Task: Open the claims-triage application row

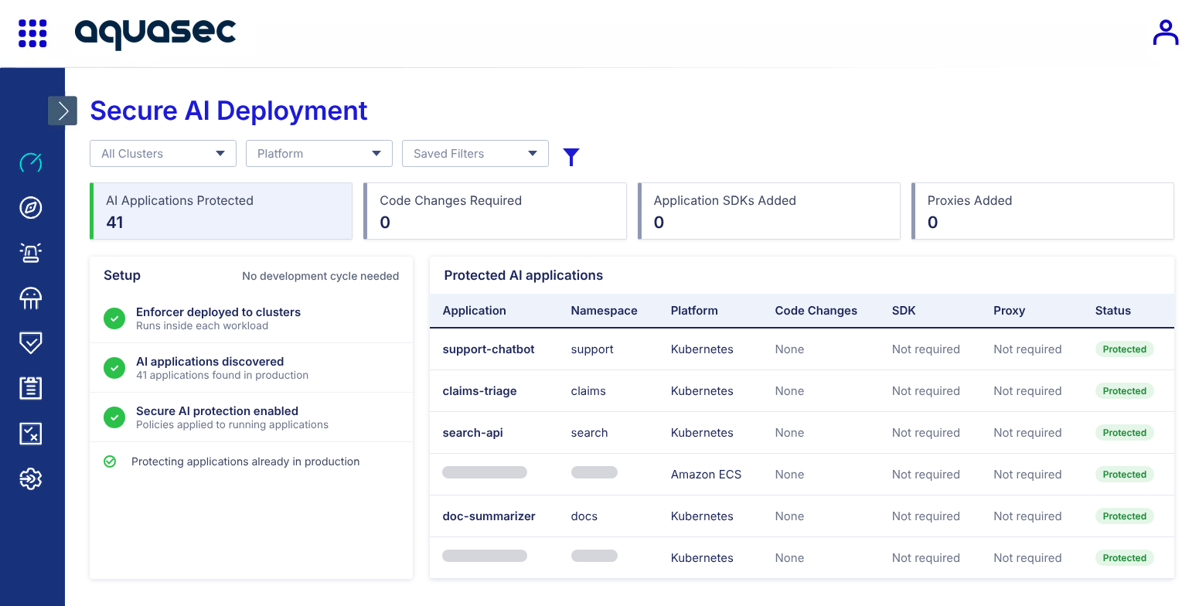Action: (802, 391)
